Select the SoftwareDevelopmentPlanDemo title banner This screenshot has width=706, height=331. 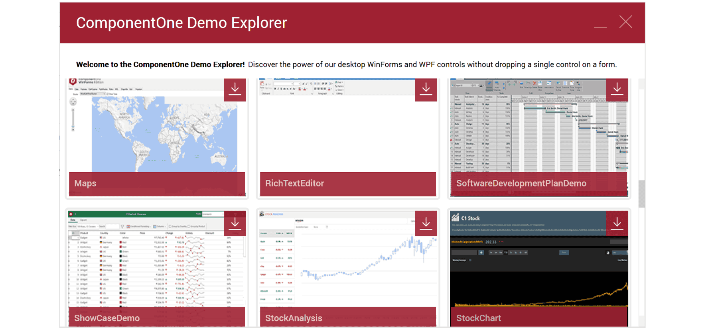click(x=521, y=183)
